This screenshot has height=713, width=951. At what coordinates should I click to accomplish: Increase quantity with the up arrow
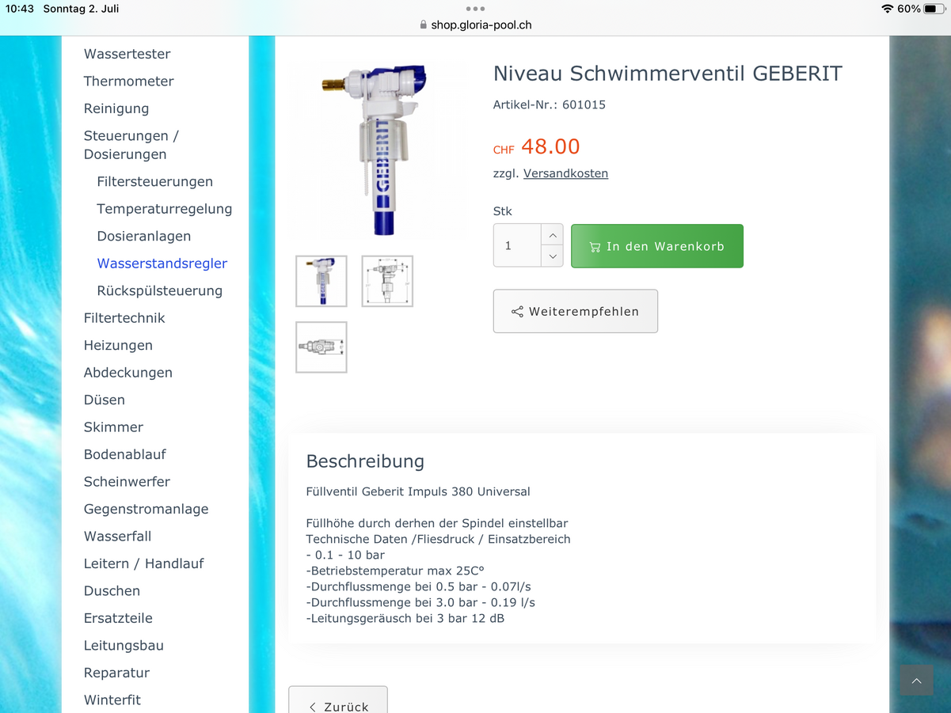(553, 235)
